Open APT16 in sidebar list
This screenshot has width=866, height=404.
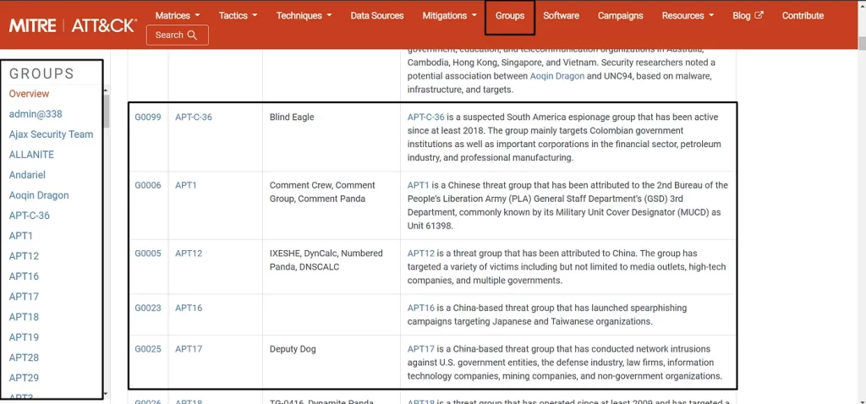24,276
